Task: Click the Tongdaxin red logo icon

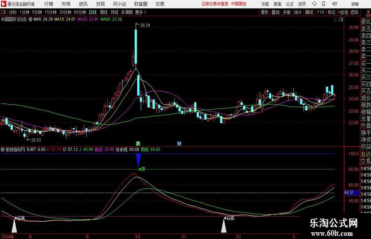Action: click(x=4, y=4)
